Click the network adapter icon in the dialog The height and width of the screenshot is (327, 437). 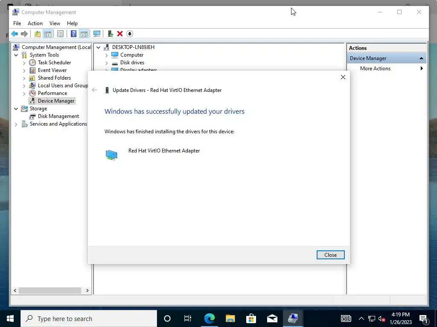point(111,155)
